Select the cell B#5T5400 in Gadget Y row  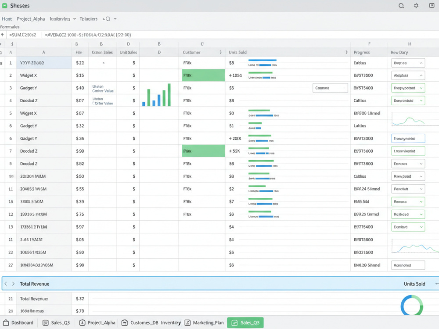pos(368,88)
